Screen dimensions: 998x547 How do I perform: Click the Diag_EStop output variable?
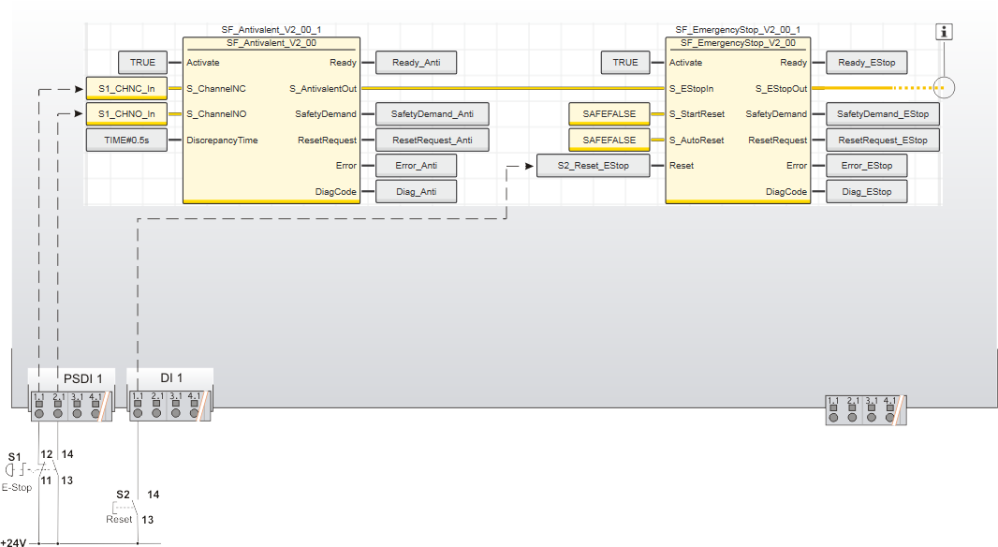pyautogui.click(x=866, y=191)
